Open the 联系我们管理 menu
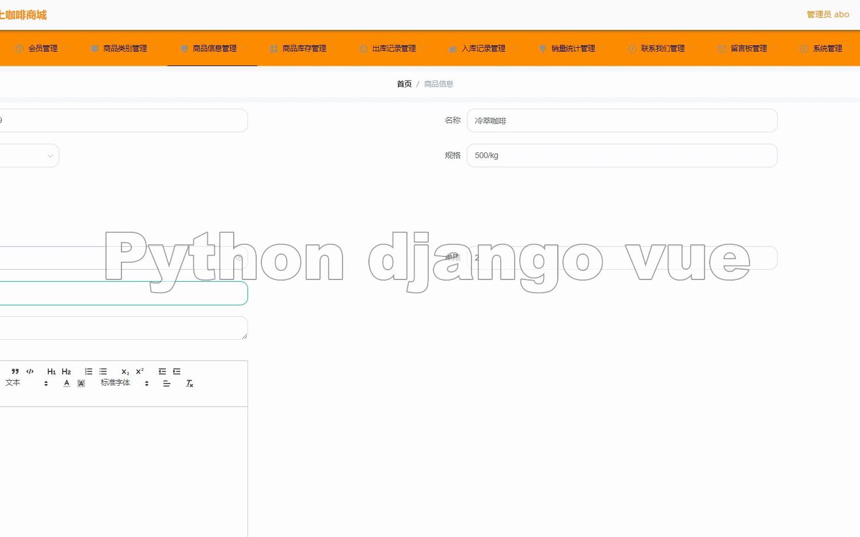860x537 pixels. [x=661, y=48]
